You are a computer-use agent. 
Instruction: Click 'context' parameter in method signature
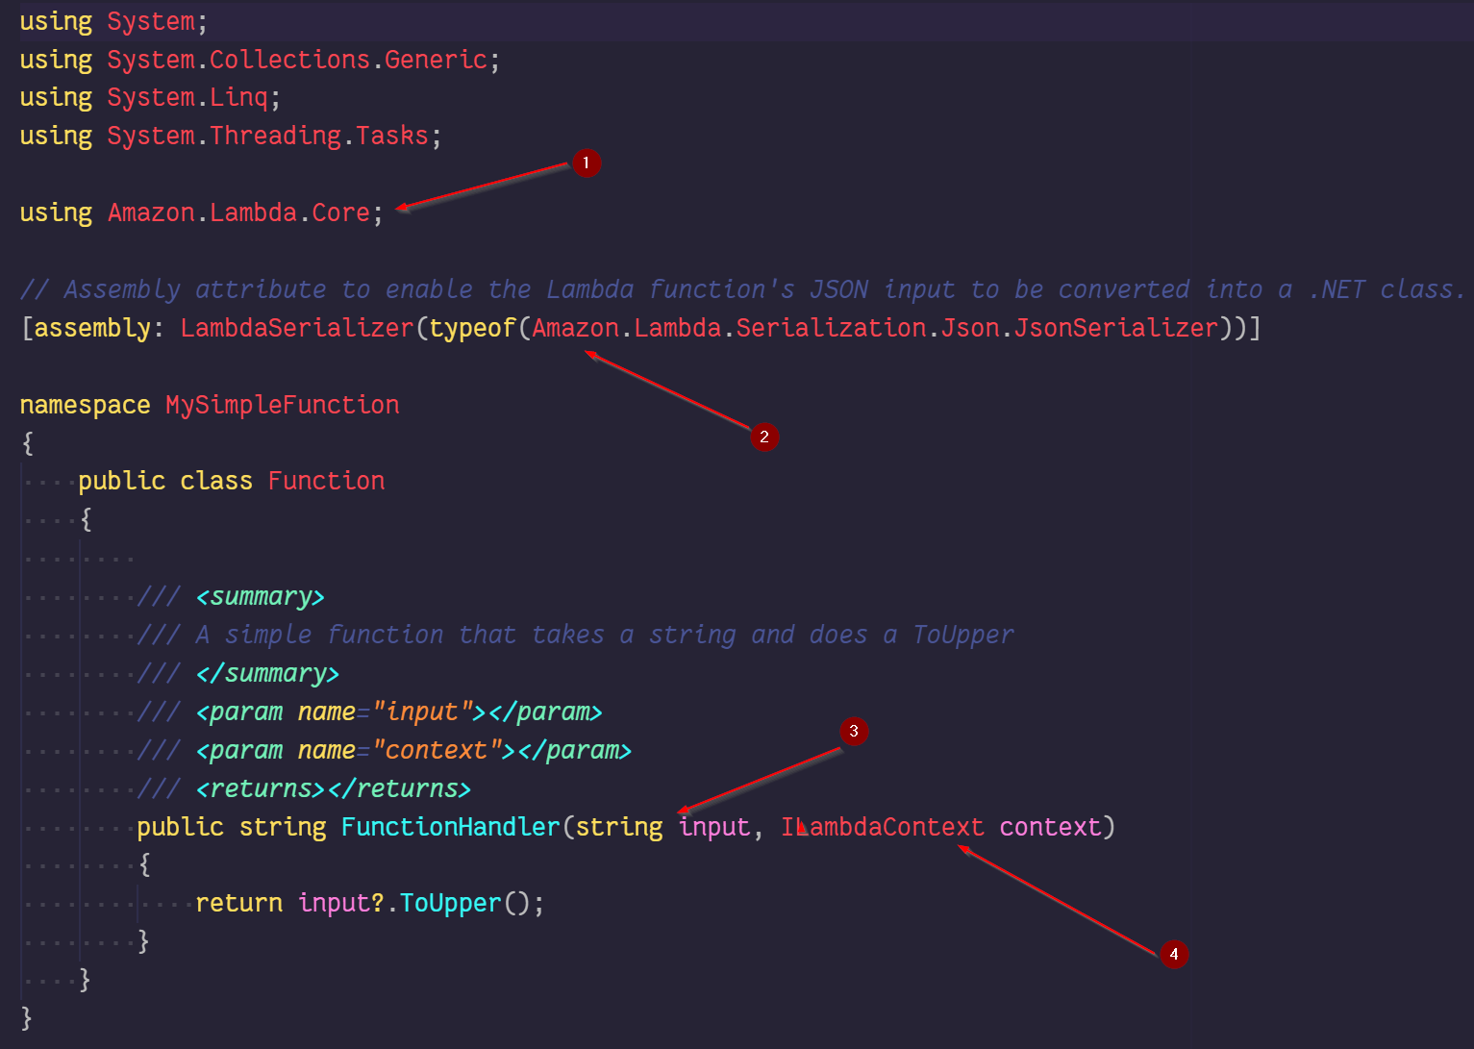coord(1050,827)
